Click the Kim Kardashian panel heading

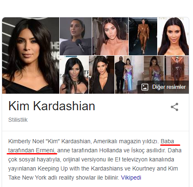[52, 106]
